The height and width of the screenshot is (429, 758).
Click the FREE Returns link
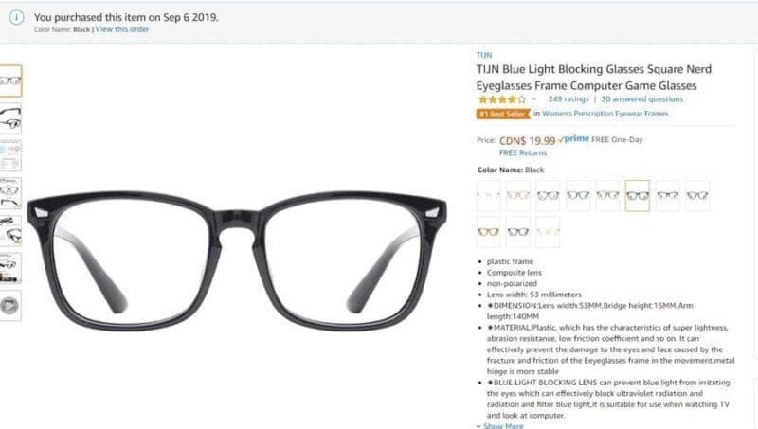pos(523,152)
